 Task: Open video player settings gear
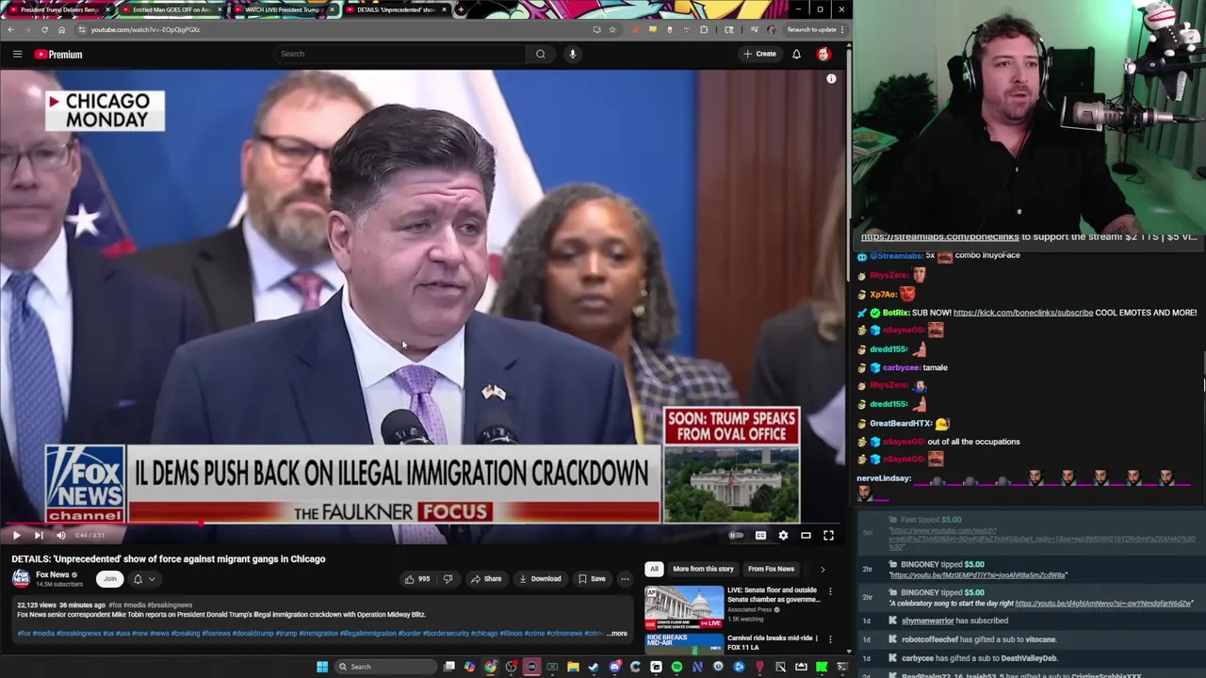pyautogui.click(x=783, y=535)
